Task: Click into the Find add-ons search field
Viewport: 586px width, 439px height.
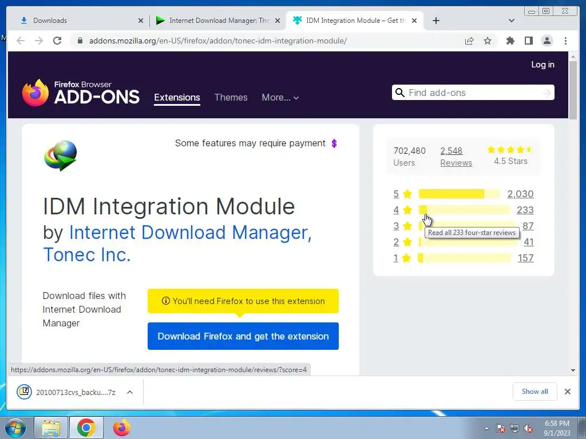Action: (473, 93)
